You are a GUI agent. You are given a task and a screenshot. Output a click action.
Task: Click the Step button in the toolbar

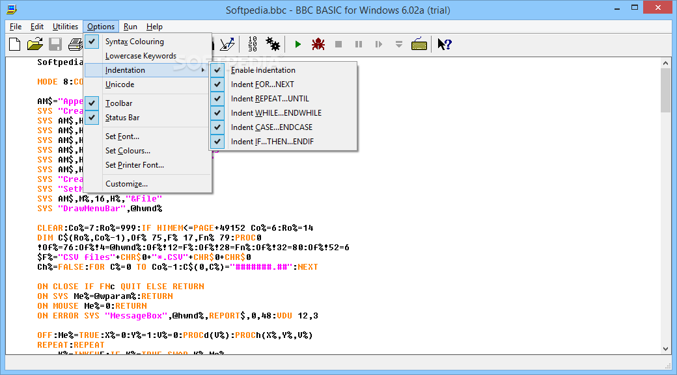click(x=379, y=44)
